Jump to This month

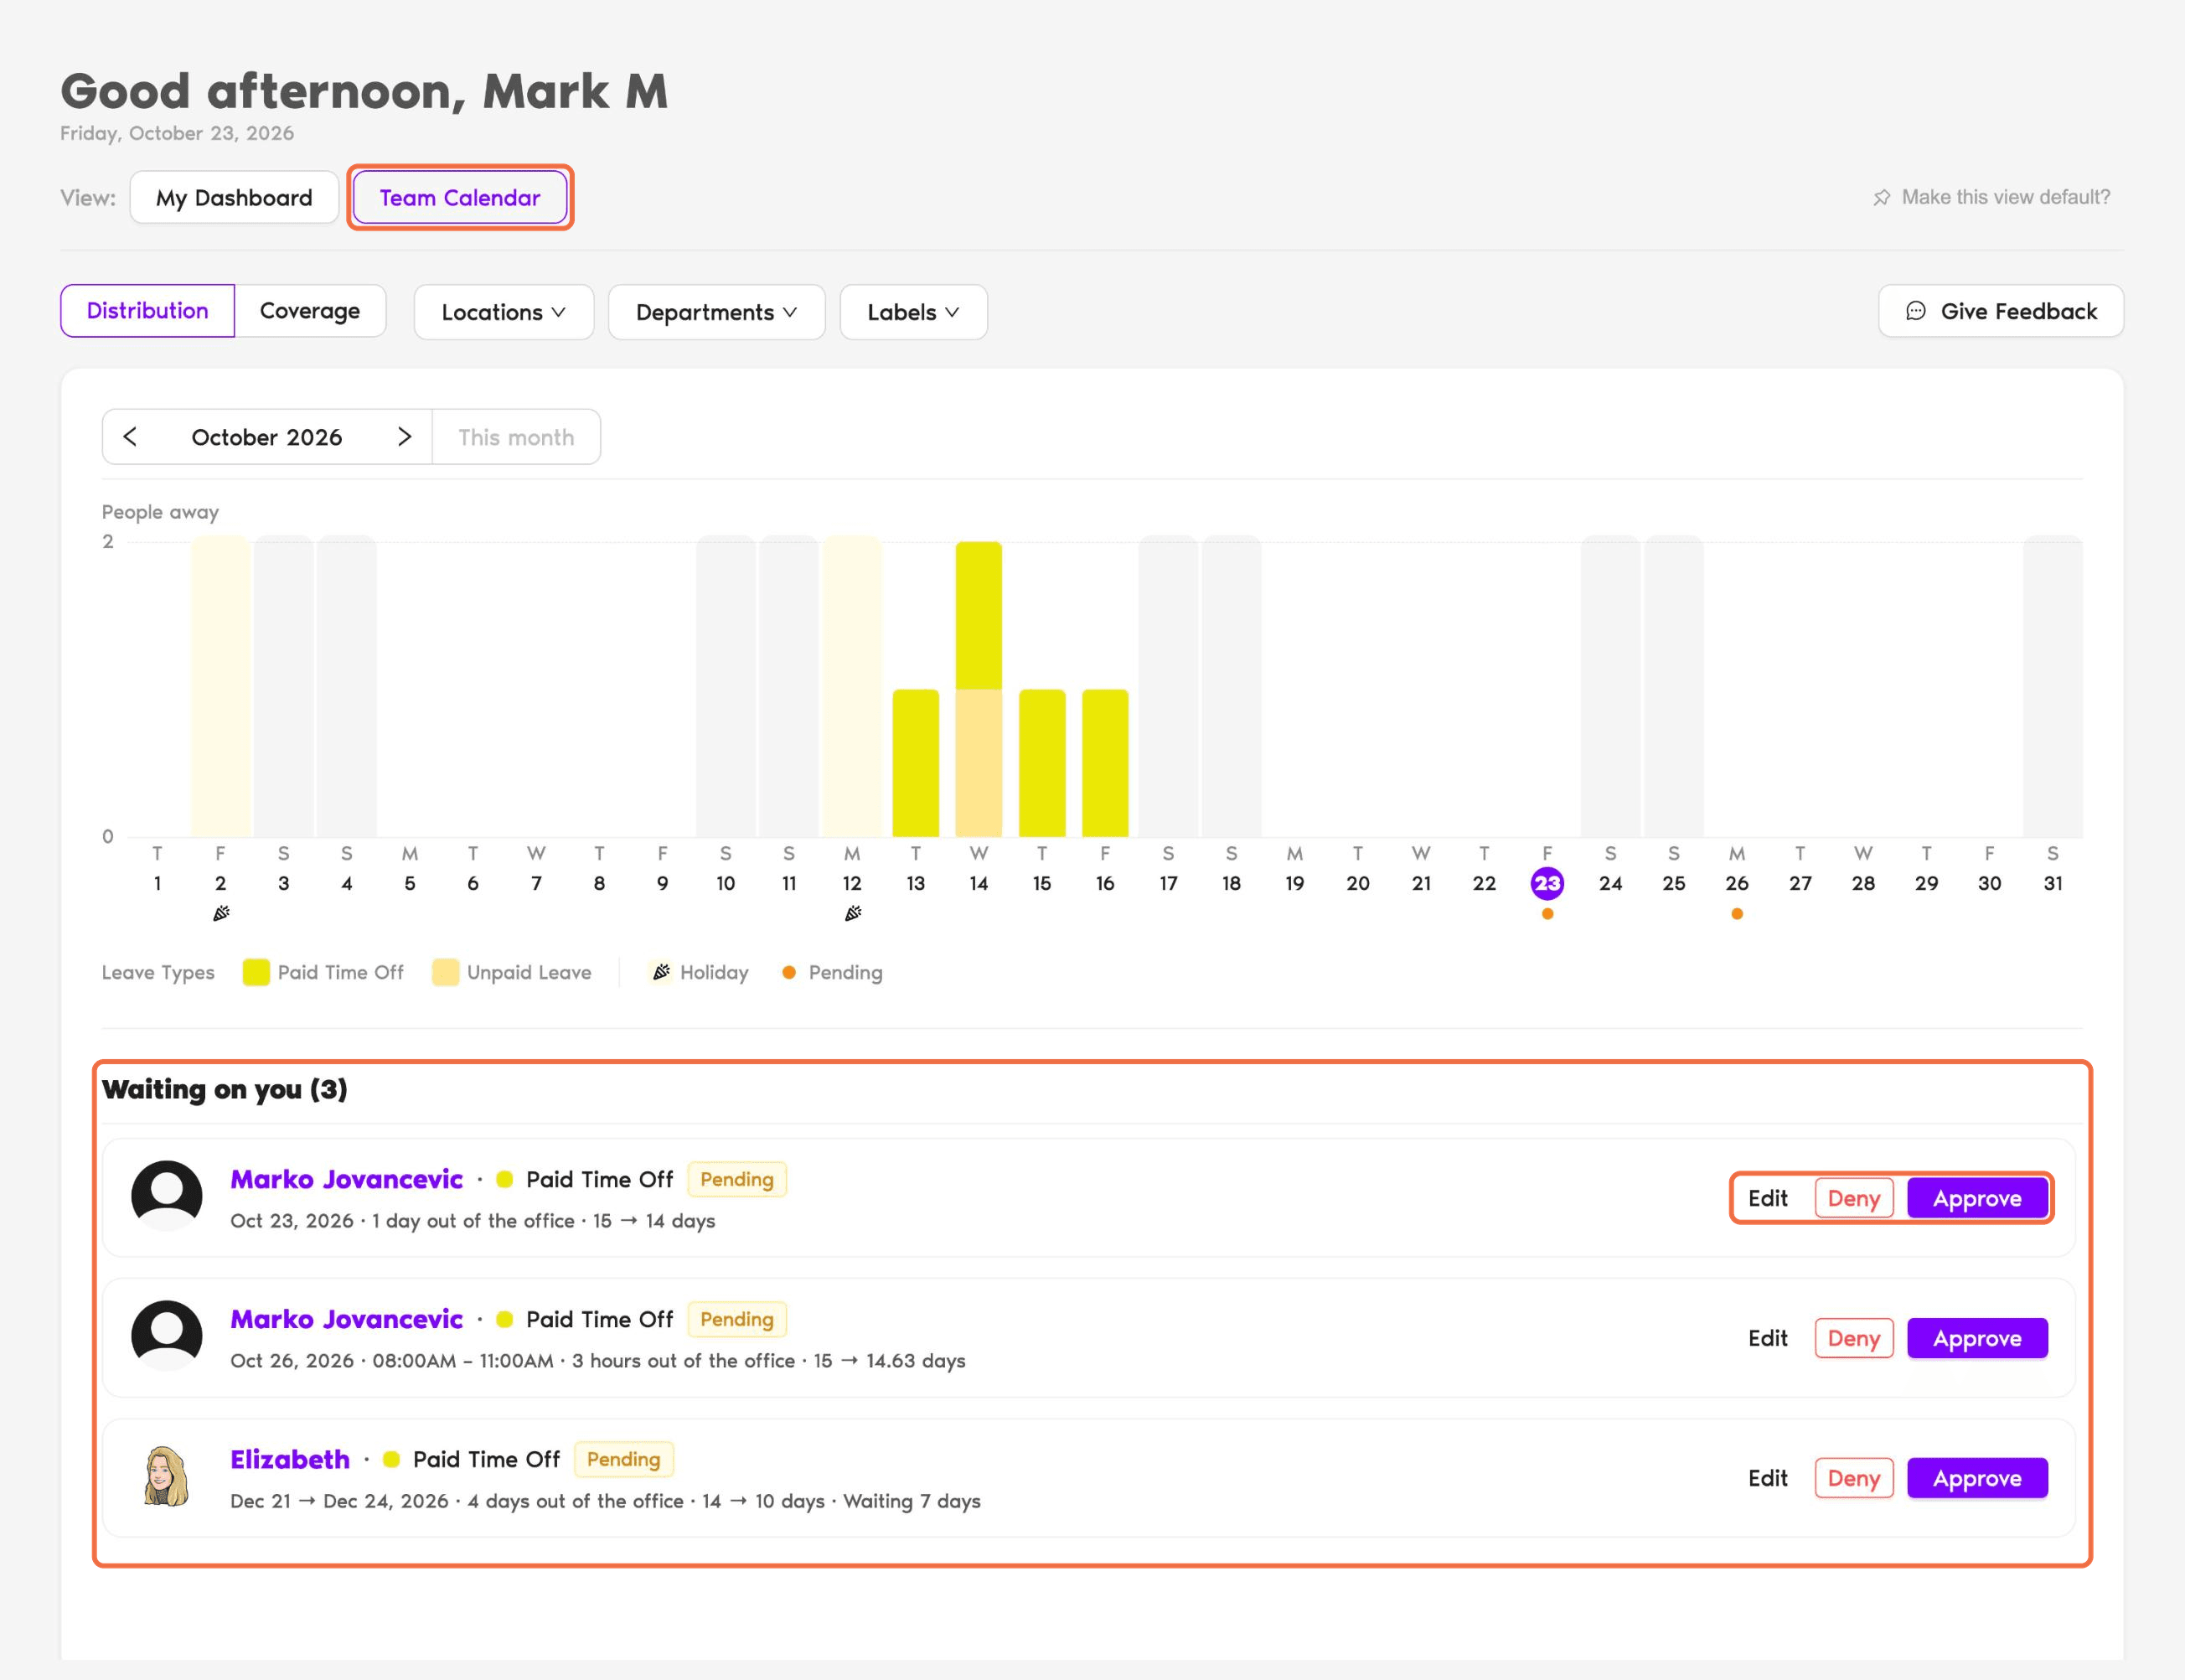click(516, 437)
